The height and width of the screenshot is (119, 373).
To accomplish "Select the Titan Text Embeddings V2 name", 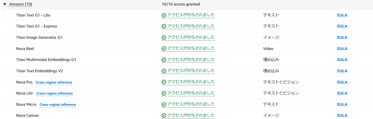I will pyautogui.click(x=39, y=71).
